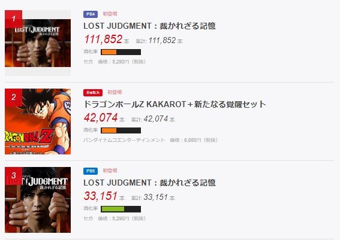The image size is (340, 240).
Task: Click the 33,151 sales figure in red
Action: point(101,196)
